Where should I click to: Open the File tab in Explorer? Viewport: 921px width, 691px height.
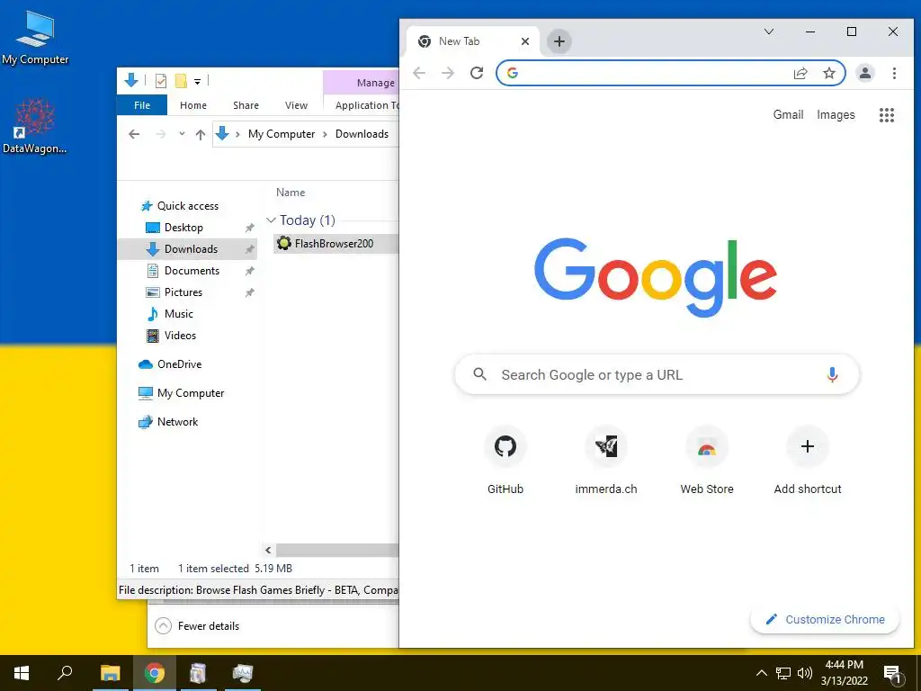tap(142, 105)
